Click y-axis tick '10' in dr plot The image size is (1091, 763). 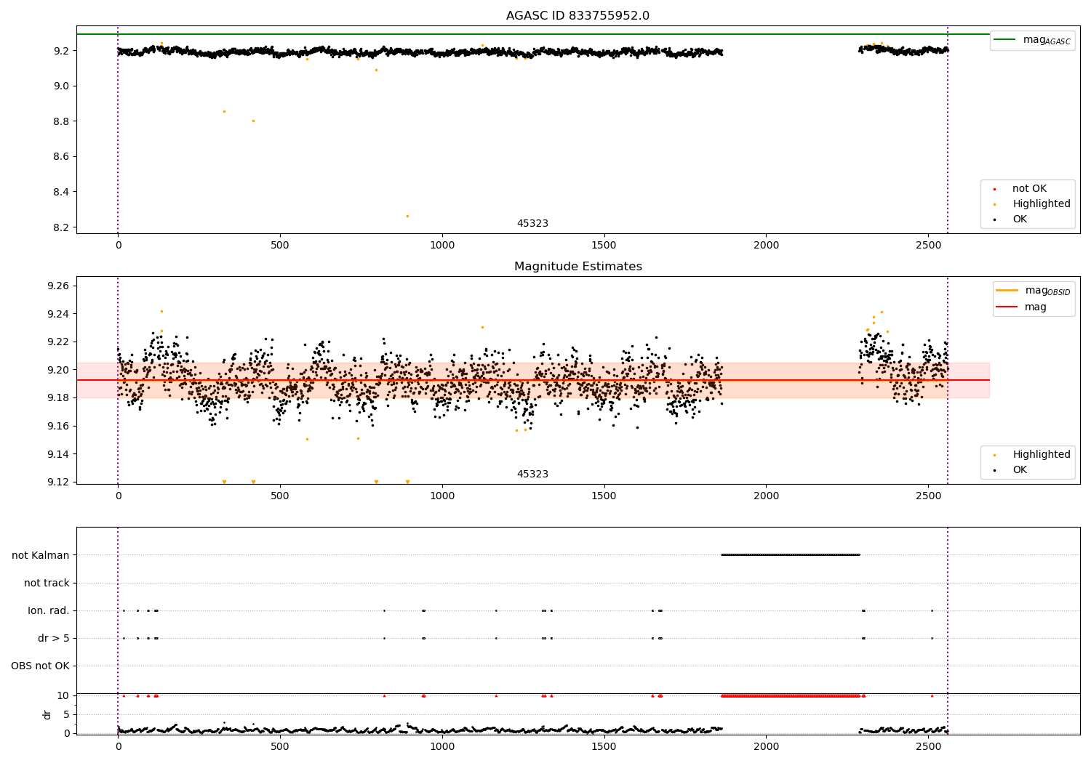pyautogui.click(x=63, y=695)
